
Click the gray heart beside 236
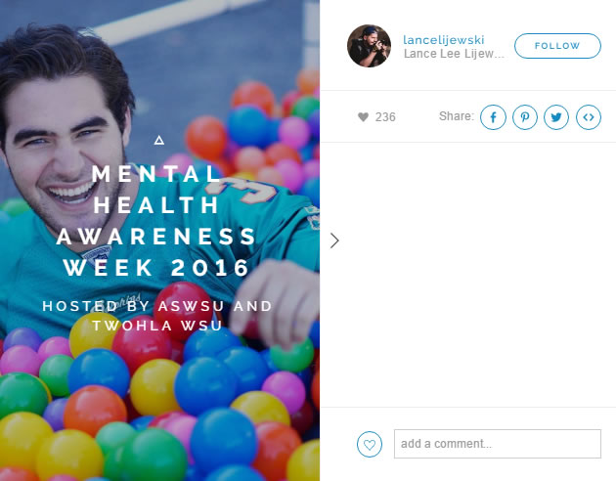364,117
